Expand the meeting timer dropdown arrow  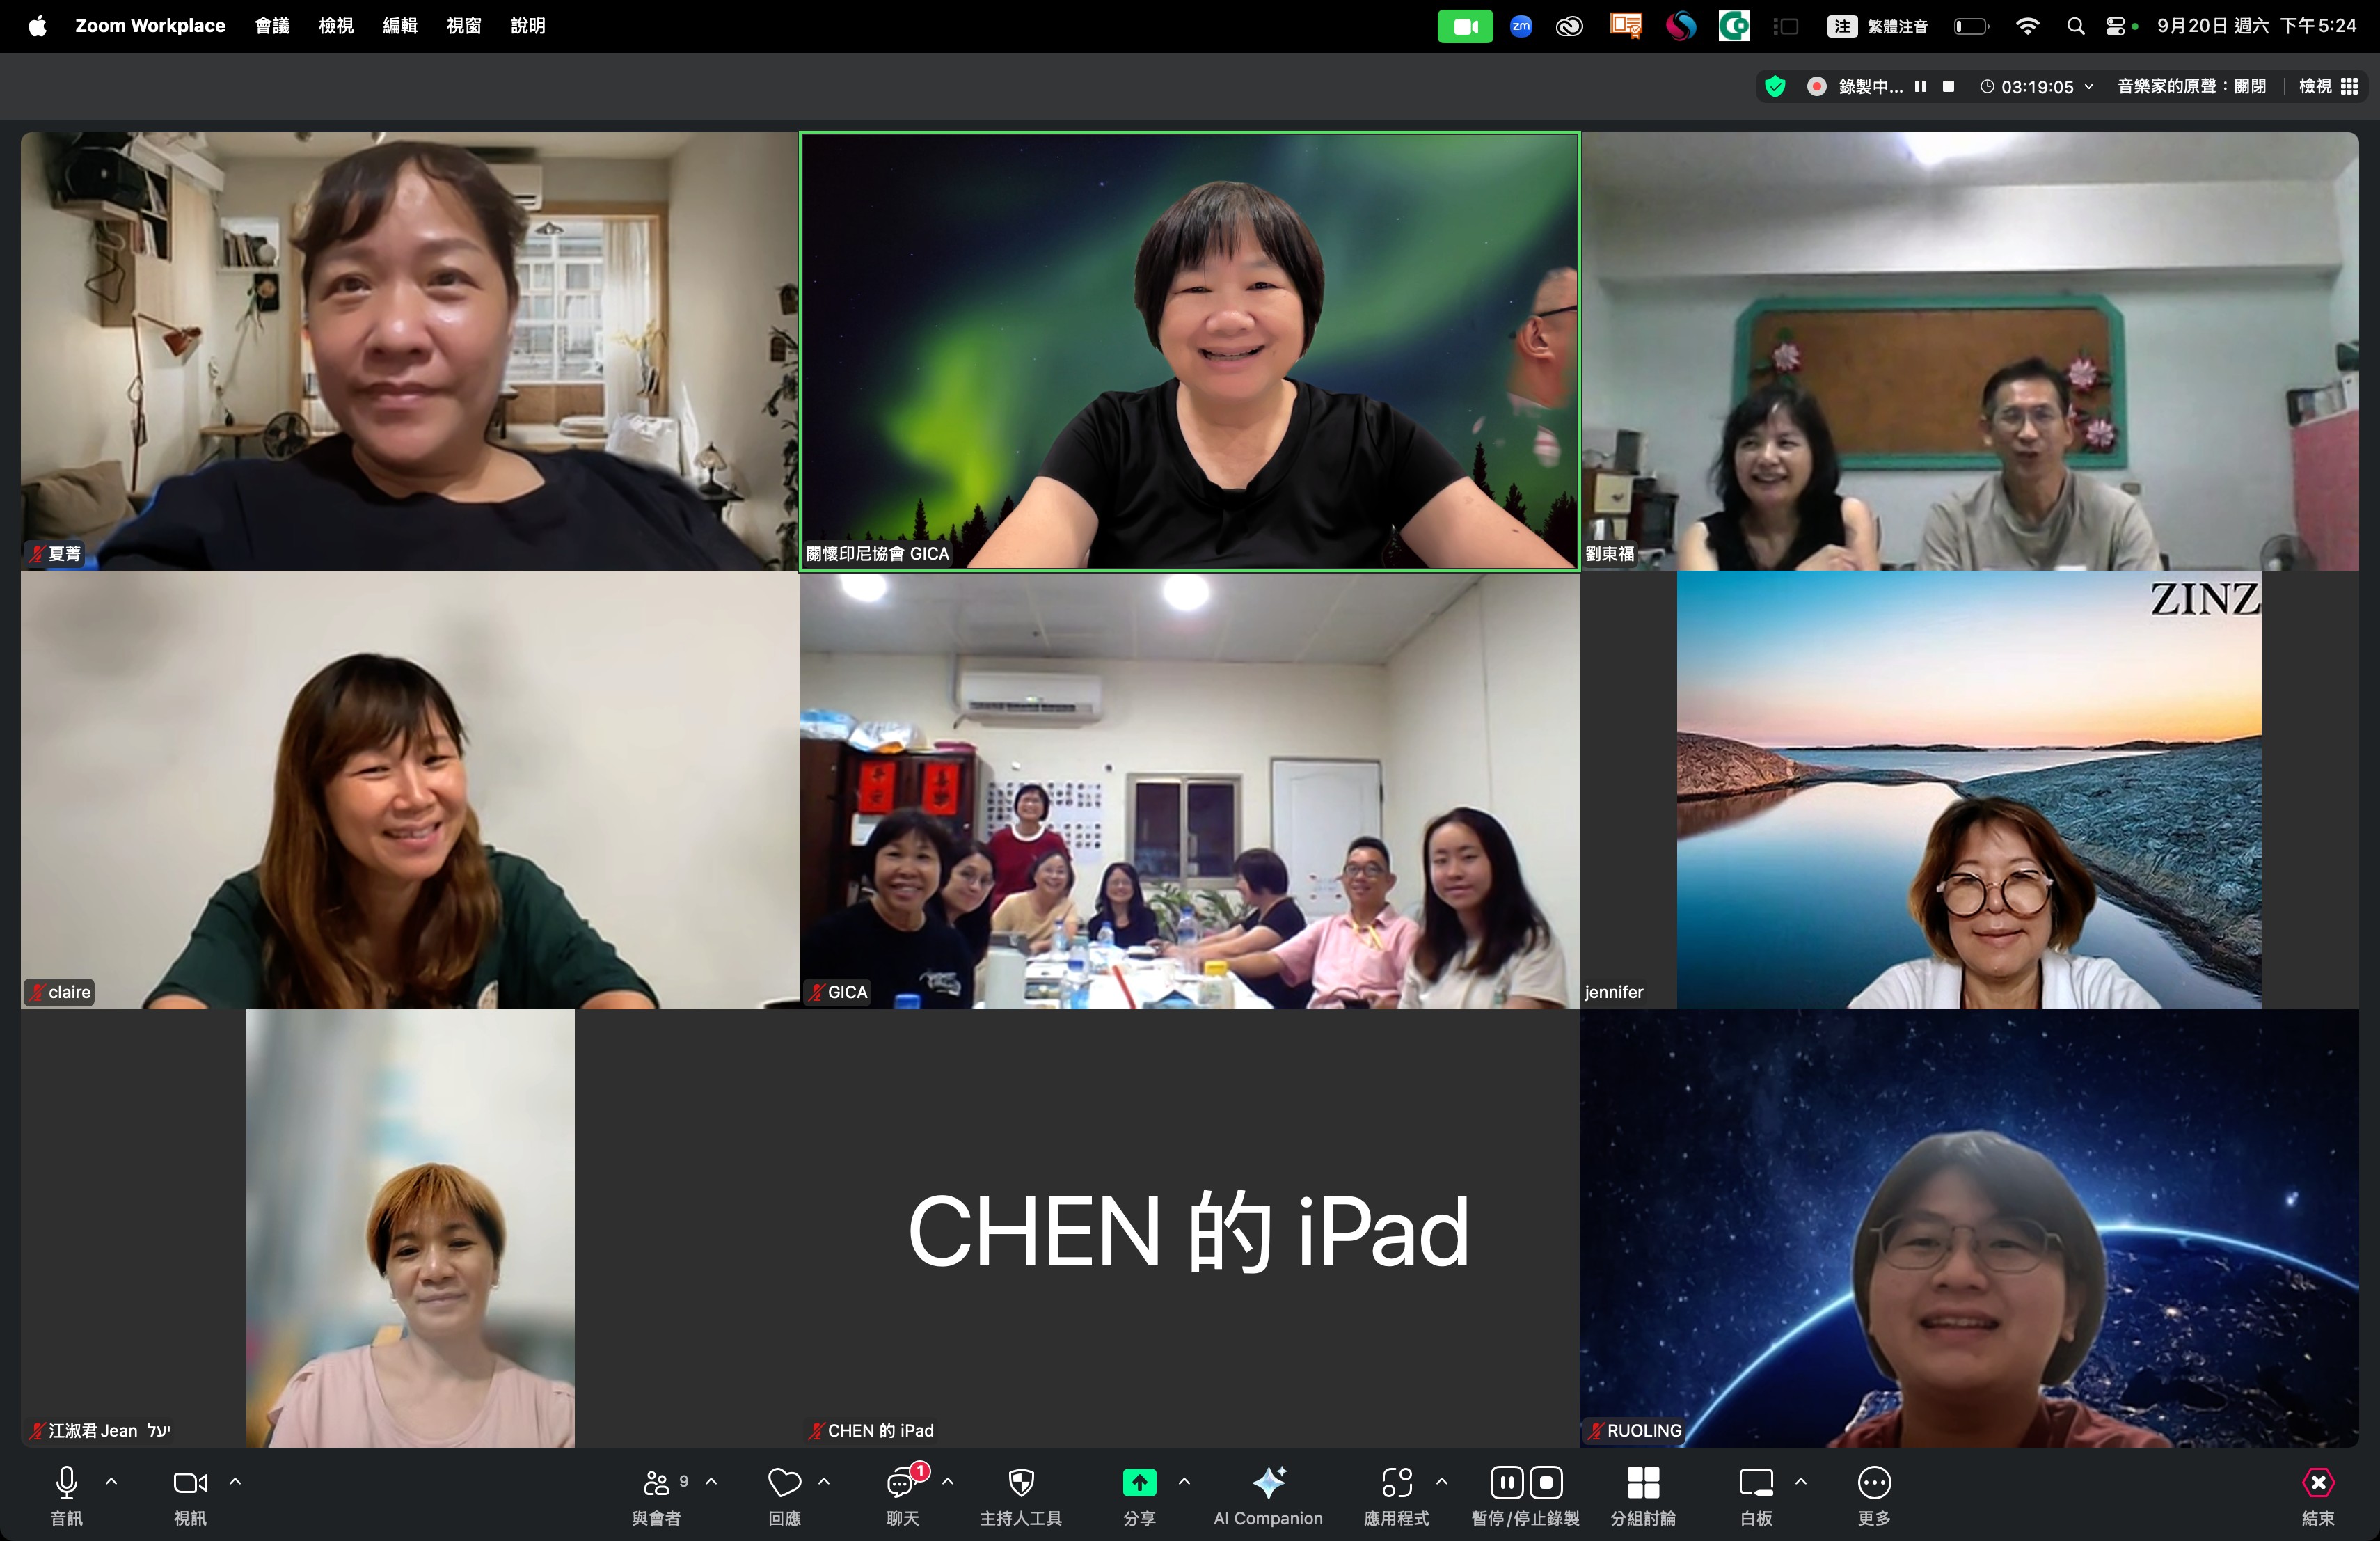[2089, 87]
